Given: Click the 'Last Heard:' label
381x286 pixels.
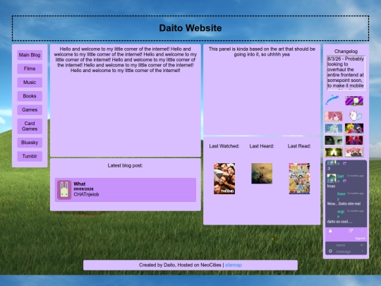Looking at the screenshot, I should point(262,146).
